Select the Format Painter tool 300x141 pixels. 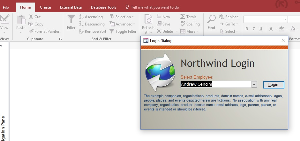(x=44, y=31)
